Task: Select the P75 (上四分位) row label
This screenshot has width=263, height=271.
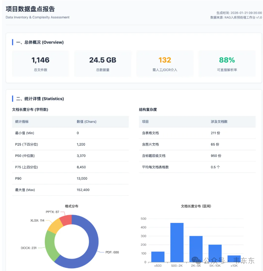Action: click(x=26, y=167)
